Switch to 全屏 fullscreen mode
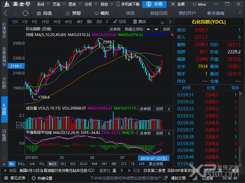245x183 pixels. point(178,4)
